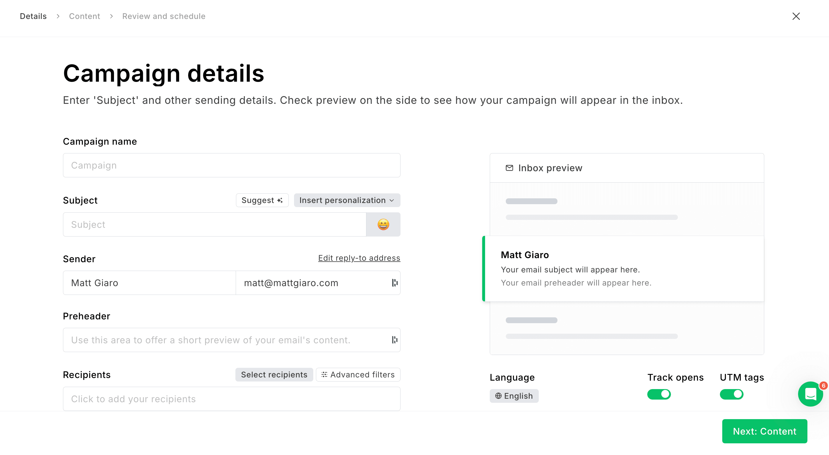Close the campaign editor with the X

(796, 16)
